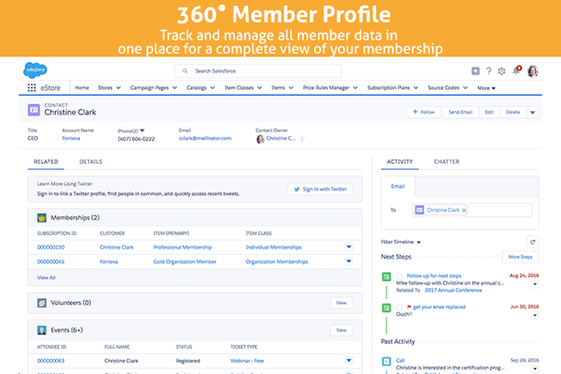Switch to the Chatter tab
This screenshot has width=561, height=374.
(x=446, y=161)
